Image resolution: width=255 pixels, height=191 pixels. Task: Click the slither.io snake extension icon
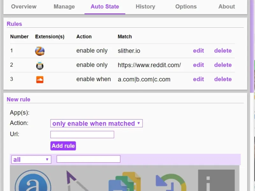pyautogui.click(x=40, y=51)
